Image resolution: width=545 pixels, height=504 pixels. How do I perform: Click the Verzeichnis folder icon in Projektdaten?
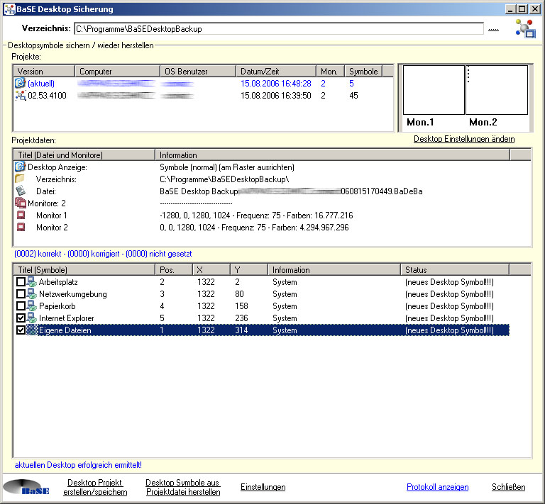20,179
